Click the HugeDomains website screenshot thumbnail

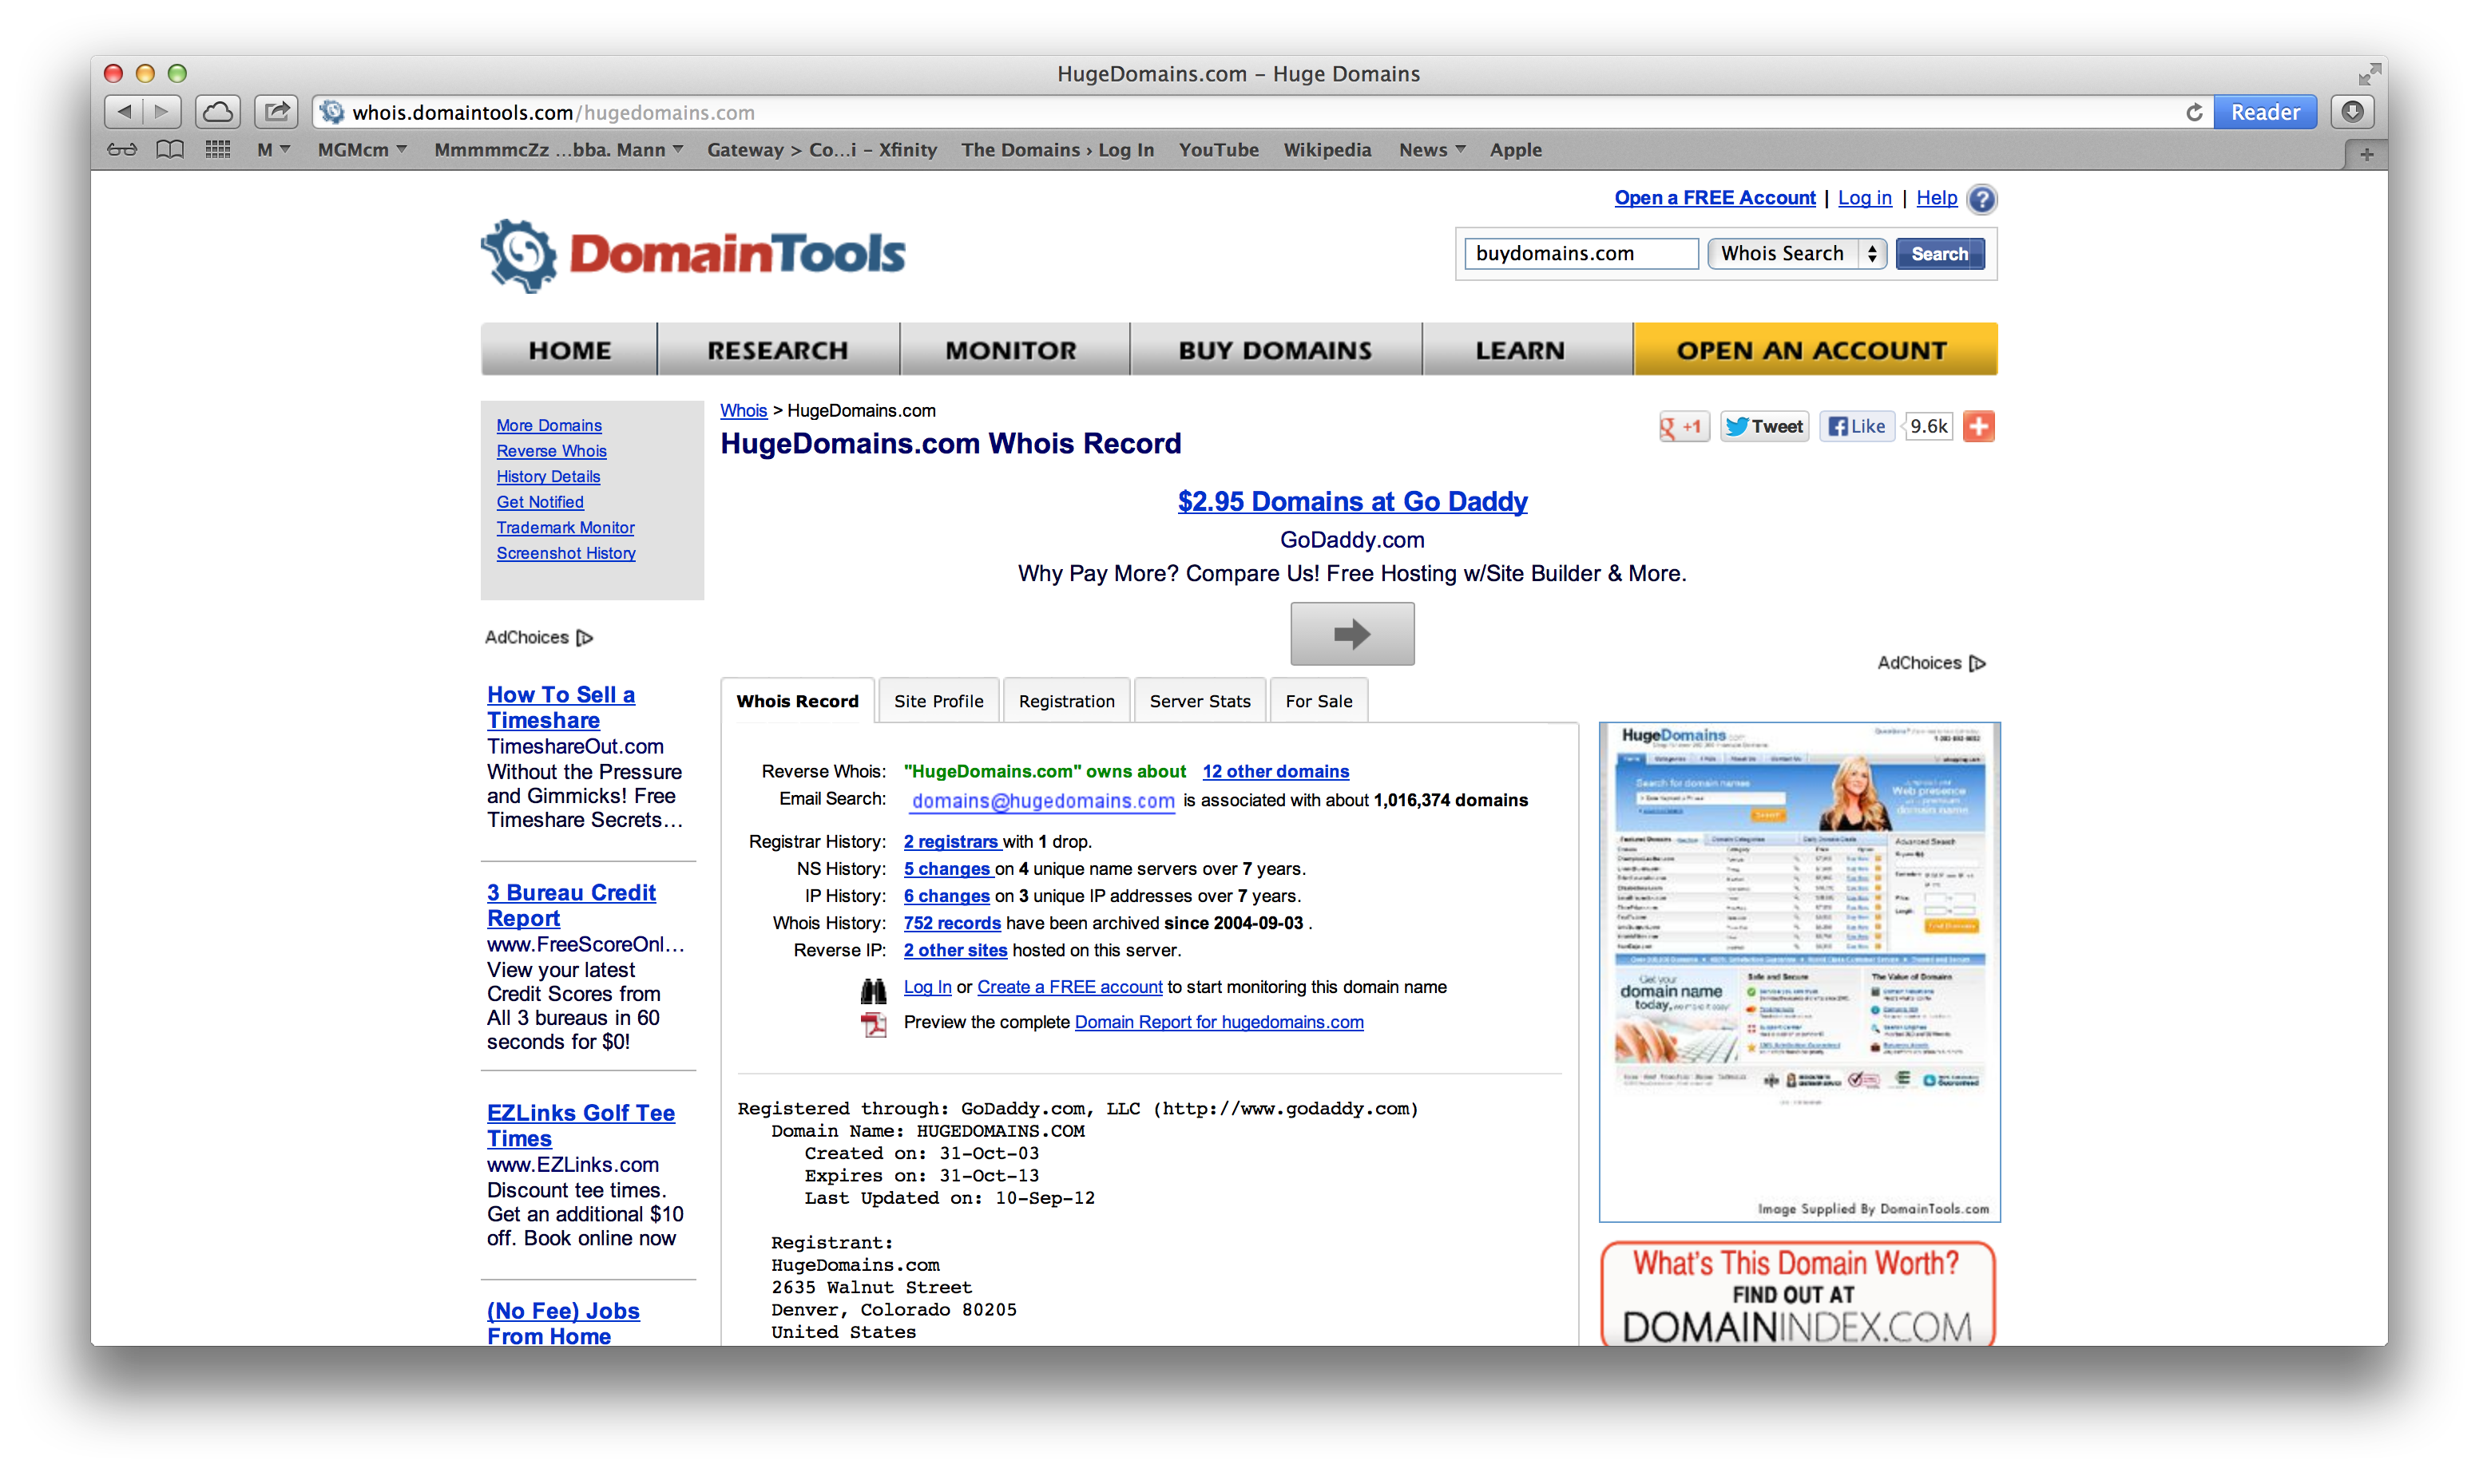point(1799,923)
